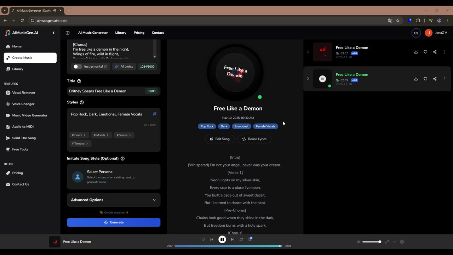The width and height of the screenshot is (453, 255).
Task: Toggle repeat mode in the player
Action: coord(241,239)
